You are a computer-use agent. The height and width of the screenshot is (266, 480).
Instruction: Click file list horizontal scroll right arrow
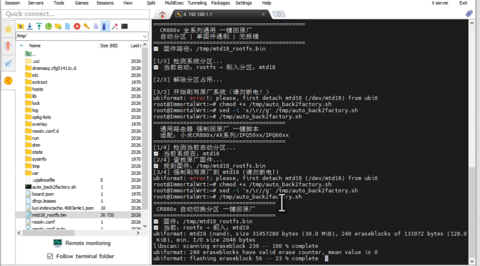coord(138,233)
